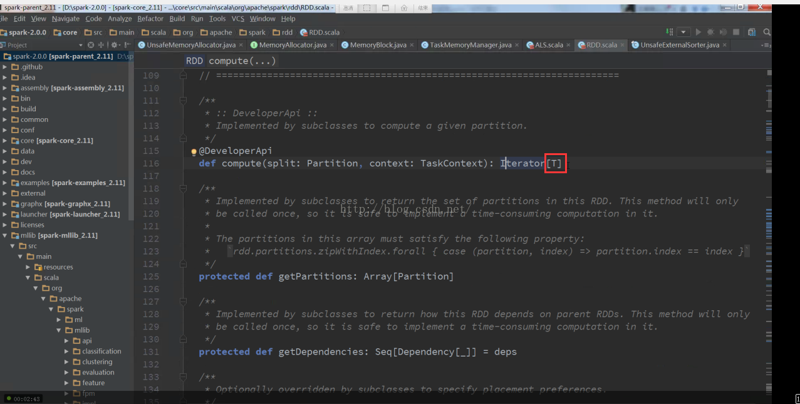Viewport: 800px width, 404px height.
Task: Fold the comment starting at line 111
Action: coord(184,100)
